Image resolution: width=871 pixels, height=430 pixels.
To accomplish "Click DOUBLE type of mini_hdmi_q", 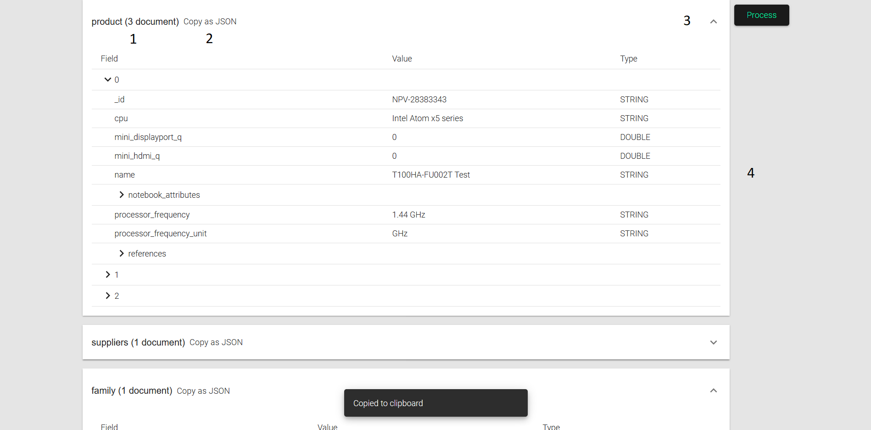I will [635, 156].
